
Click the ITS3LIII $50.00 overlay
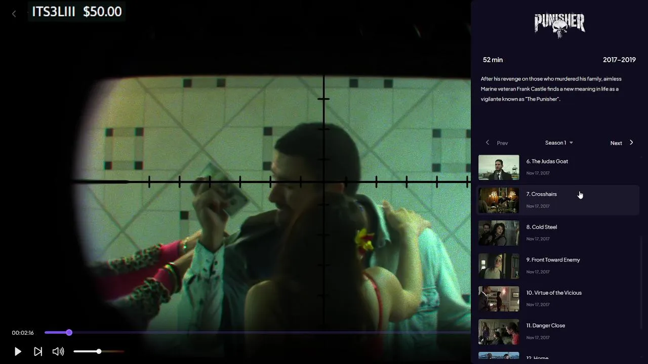tap(77, 12)
